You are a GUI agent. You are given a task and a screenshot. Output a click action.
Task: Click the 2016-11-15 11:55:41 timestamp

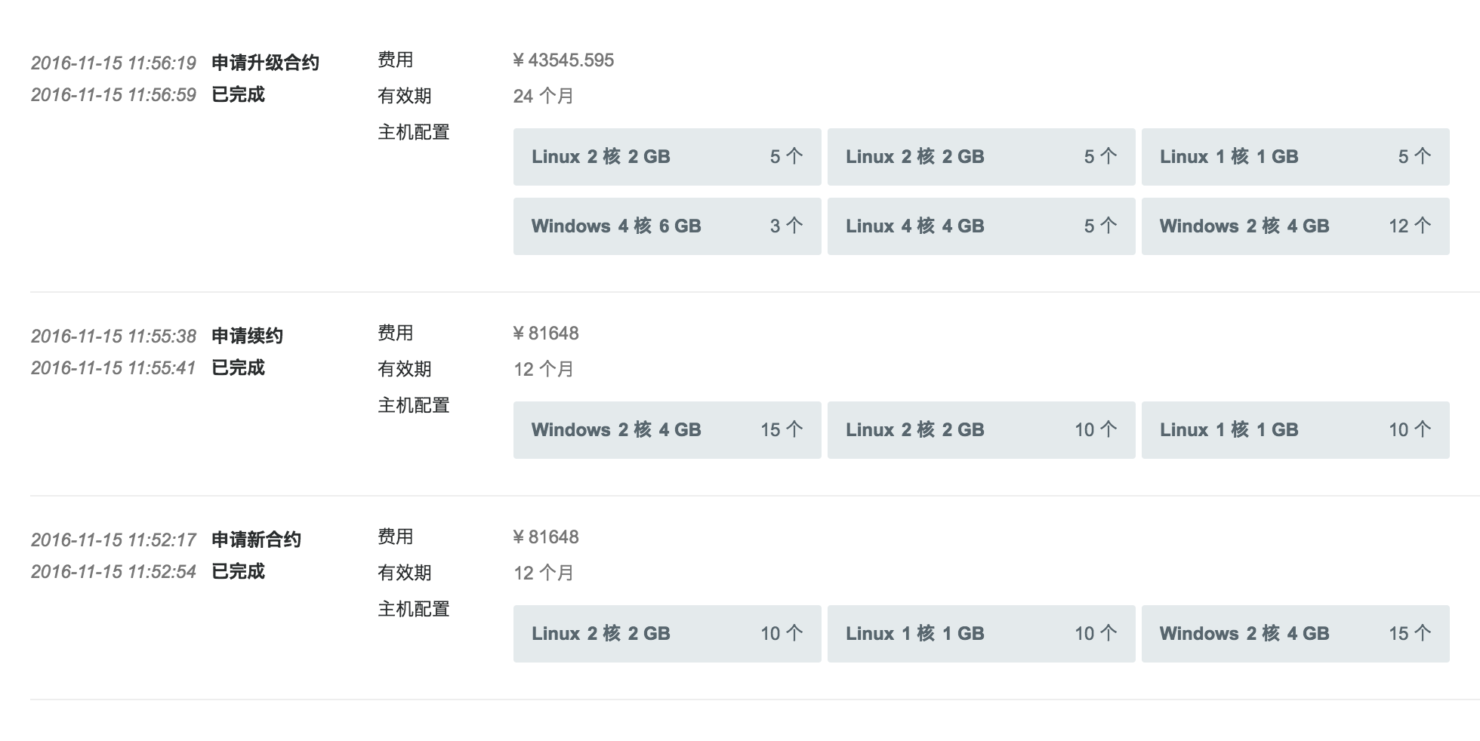113,367
